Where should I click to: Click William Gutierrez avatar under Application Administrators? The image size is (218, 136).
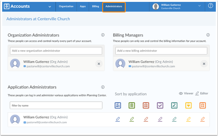[15, 120]
